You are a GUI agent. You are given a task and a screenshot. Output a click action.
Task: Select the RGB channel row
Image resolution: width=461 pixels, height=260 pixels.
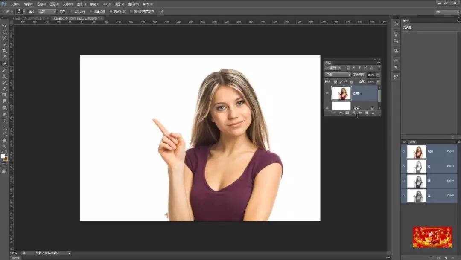coord(429,151)
